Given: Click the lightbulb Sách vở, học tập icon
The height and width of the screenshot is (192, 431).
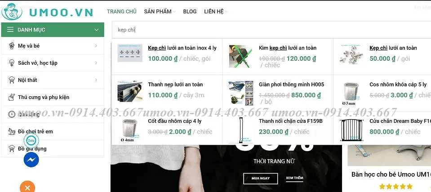Looking at the screenshot, I should (x=12, y=63).
